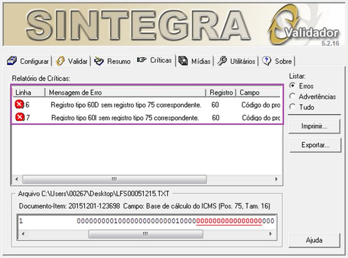The width and height of the screenshot is (348, 258).
Task: Choose the Tudo listing option
Action: click(293, 107)
